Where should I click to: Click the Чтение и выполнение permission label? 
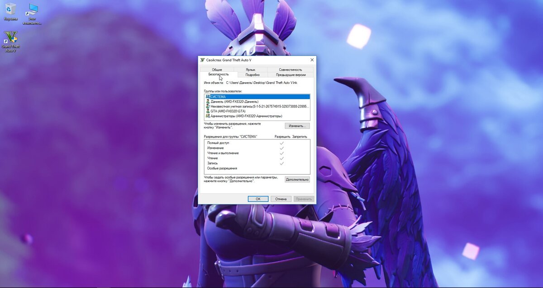coord(223,153)
